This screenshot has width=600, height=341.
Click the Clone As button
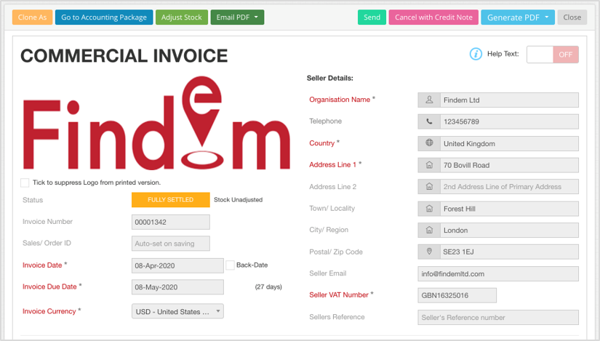32,17
